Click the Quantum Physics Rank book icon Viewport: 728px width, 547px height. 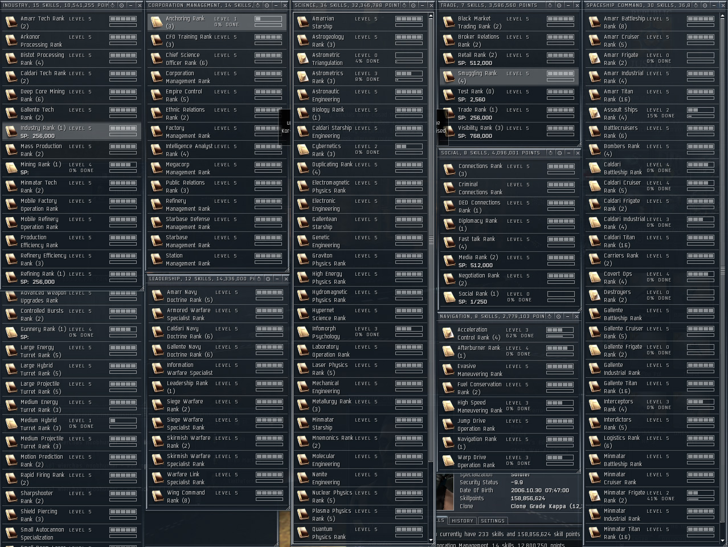[x=302, y=533]
